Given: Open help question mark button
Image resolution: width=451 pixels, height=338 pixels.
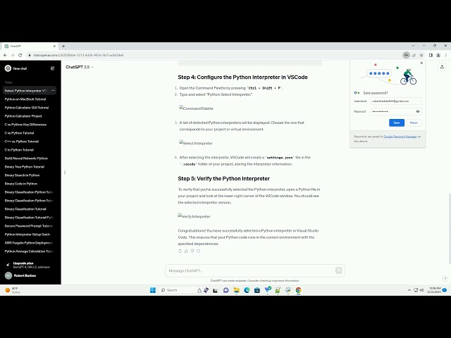Looking at the screenshot, I should coord(445,278).
